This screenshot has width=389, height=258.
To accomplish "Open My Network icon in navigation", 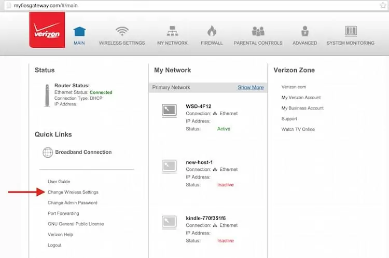I will (172, 31).
